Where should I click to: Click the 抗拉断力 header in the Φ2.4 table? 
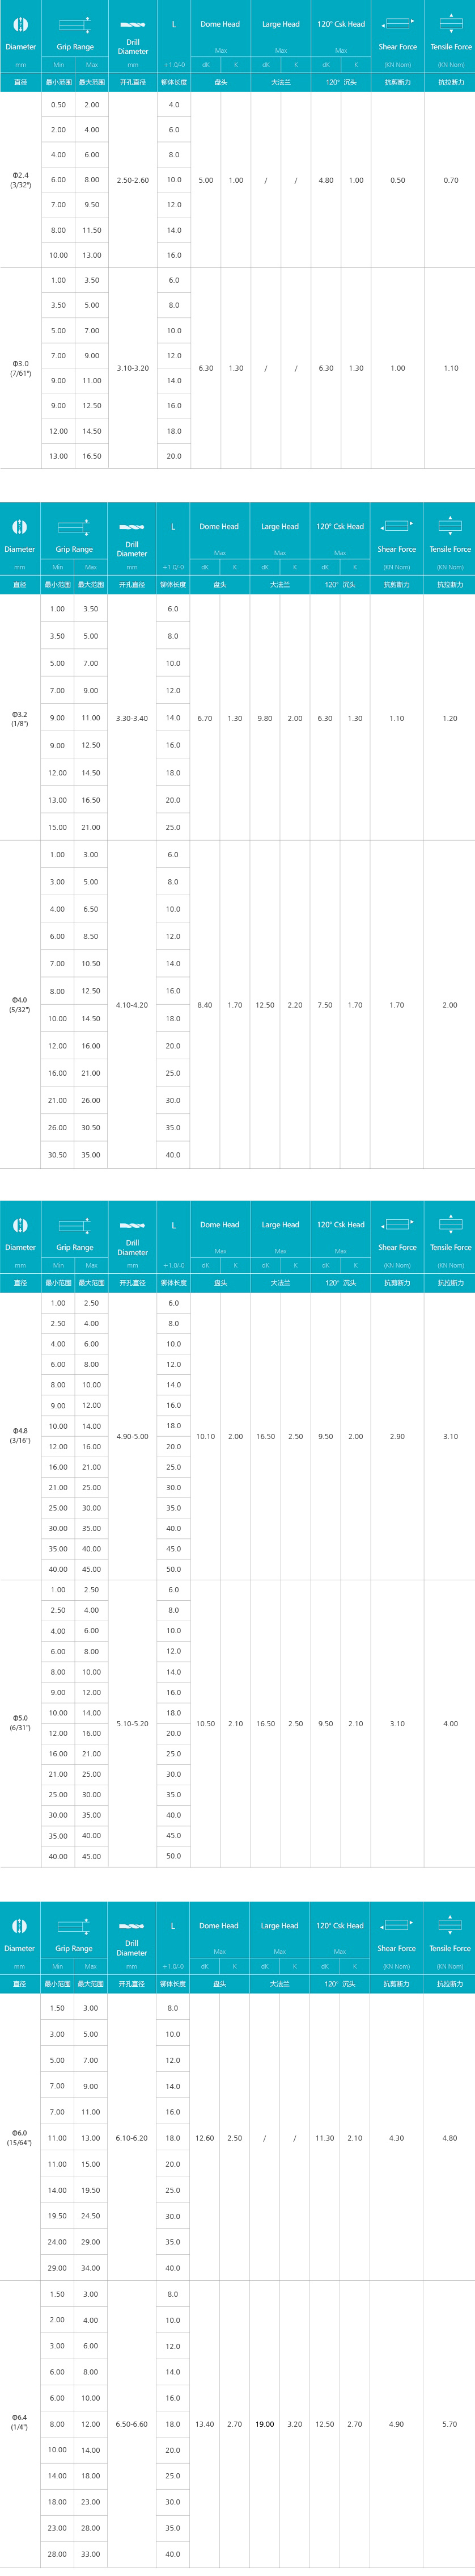(451, 82)
